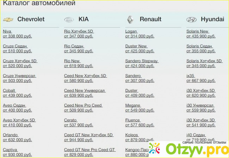
Task: Open the Captiva model link
Action: click(x=10, y=150)
